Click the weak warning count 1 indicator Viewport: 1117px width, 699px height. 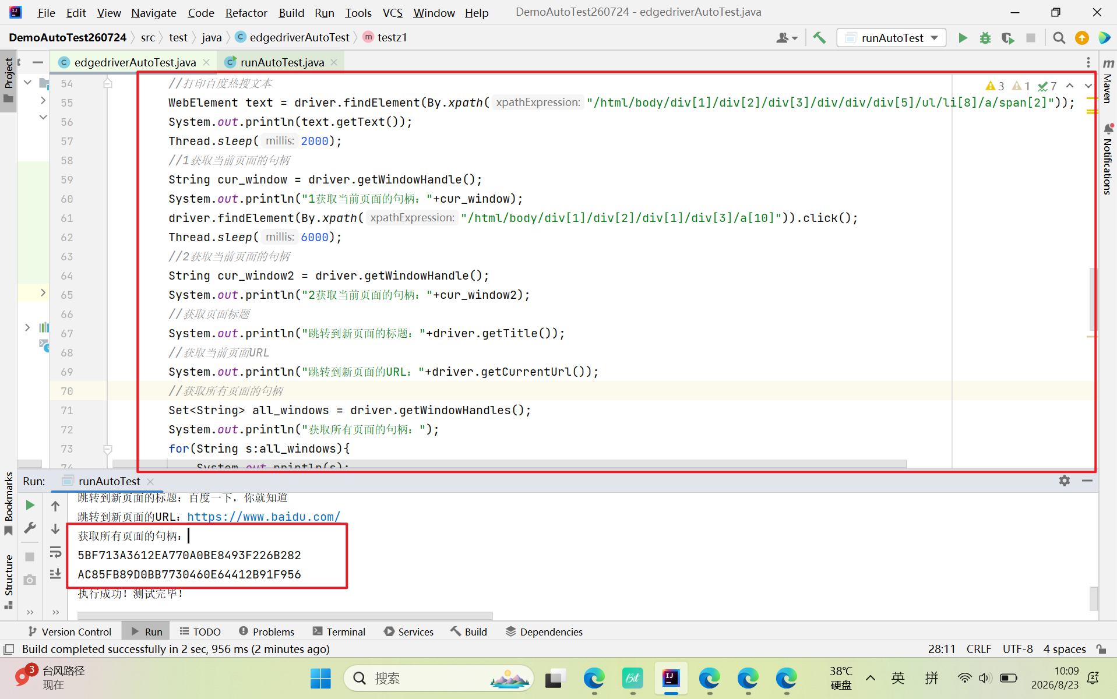pos(1021,86)
